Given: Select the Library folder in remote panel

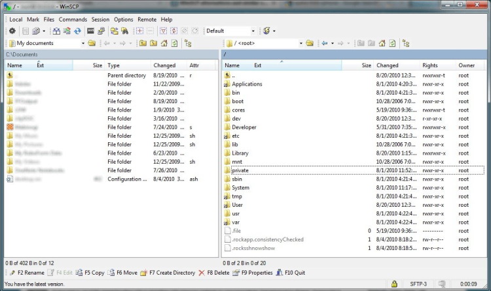Looking at the screenshot, I should click(x=240, y=153).
